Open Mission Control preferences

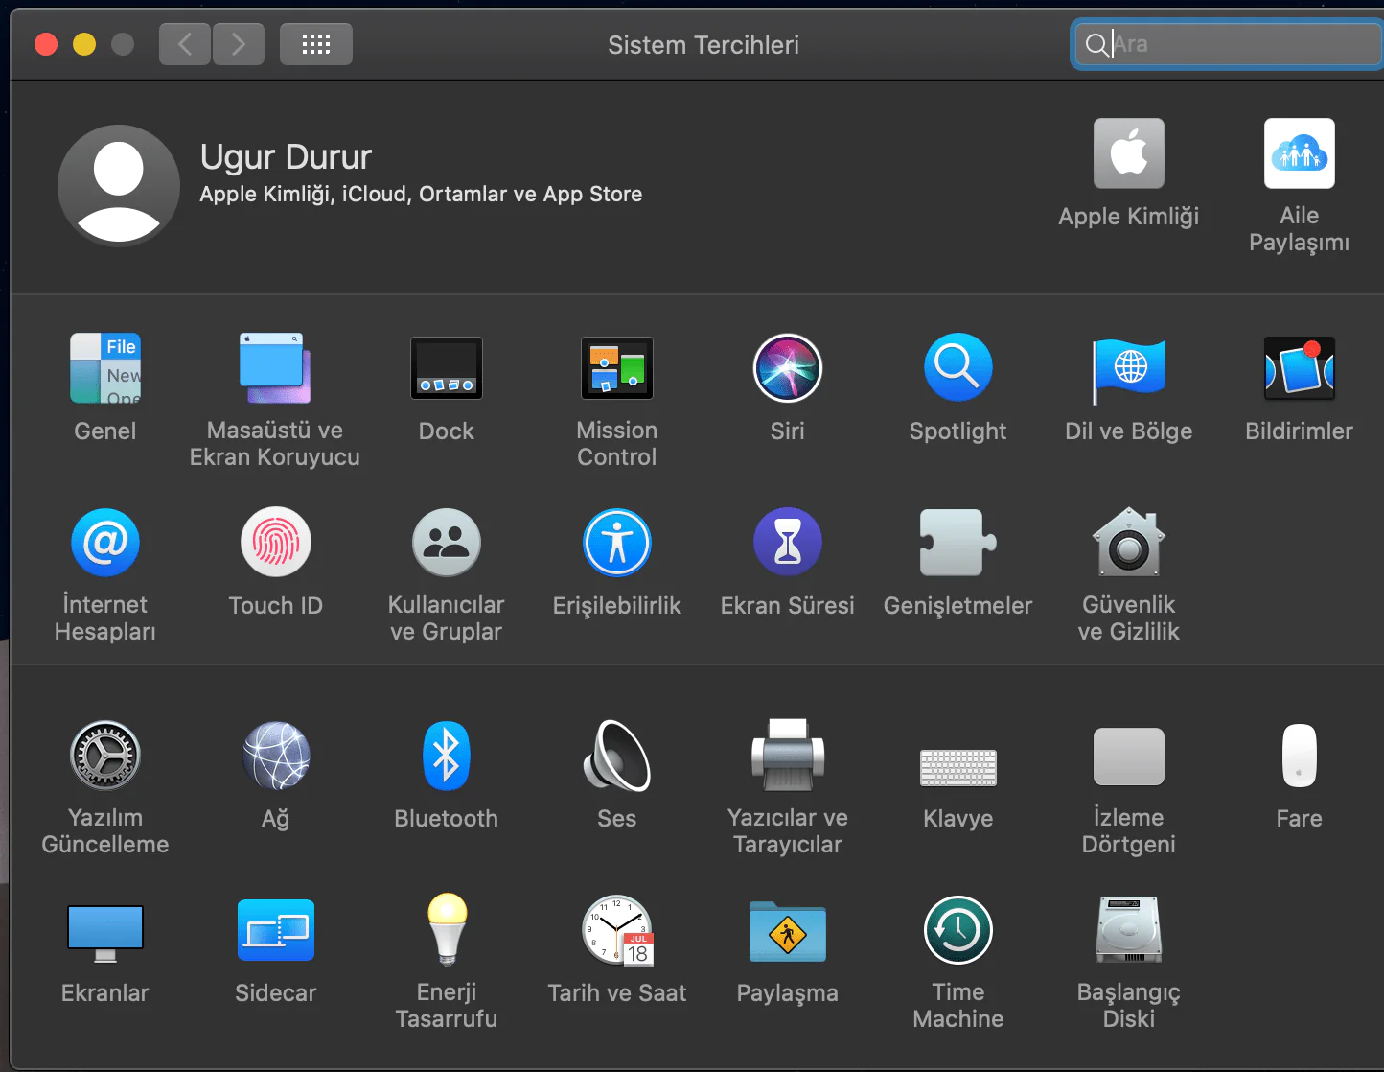tap(616, 368)
